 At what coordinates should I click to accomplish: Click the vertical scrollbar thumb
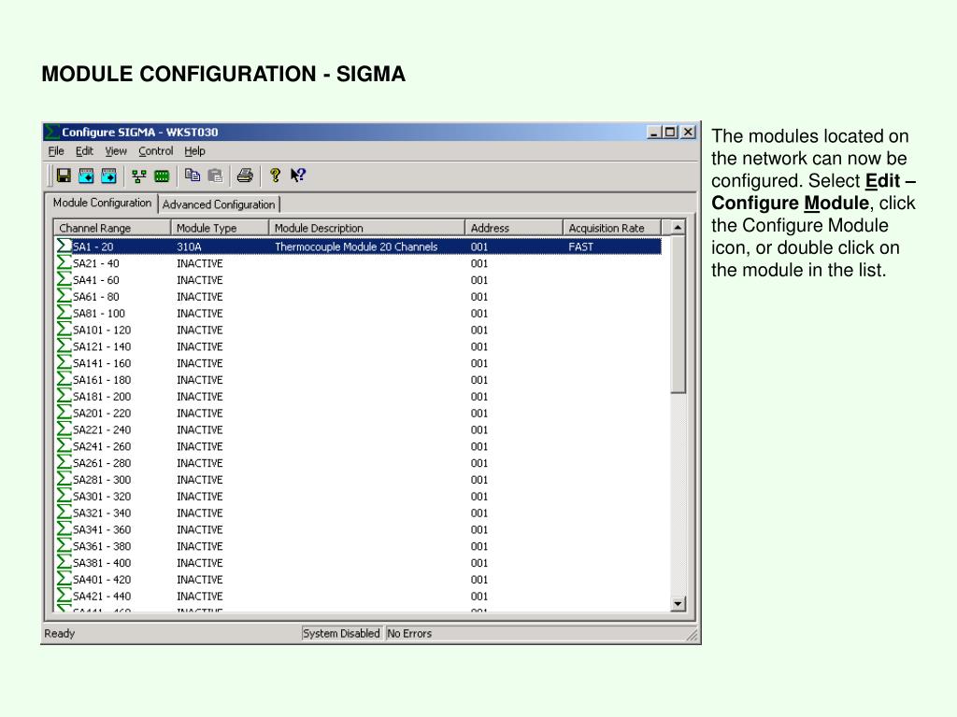[x=678, y=315]
